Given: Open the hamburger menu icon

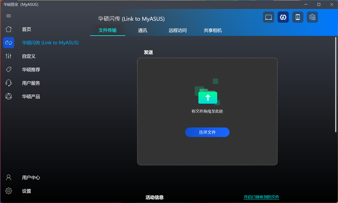Looking at the screenshot, I should click(x=9, y=16).
